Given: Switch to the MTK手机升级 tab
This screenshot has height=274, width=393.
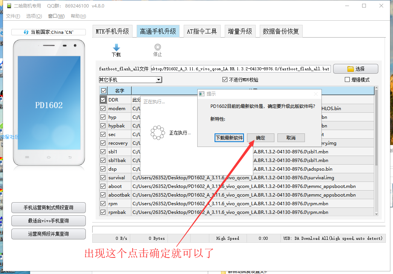Looking at the screenshot, I should [x=112, y=31].
